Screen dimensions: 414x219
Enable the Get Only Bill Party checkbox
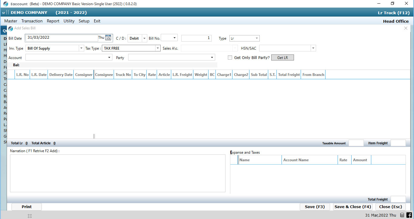(x=230, y=57)
